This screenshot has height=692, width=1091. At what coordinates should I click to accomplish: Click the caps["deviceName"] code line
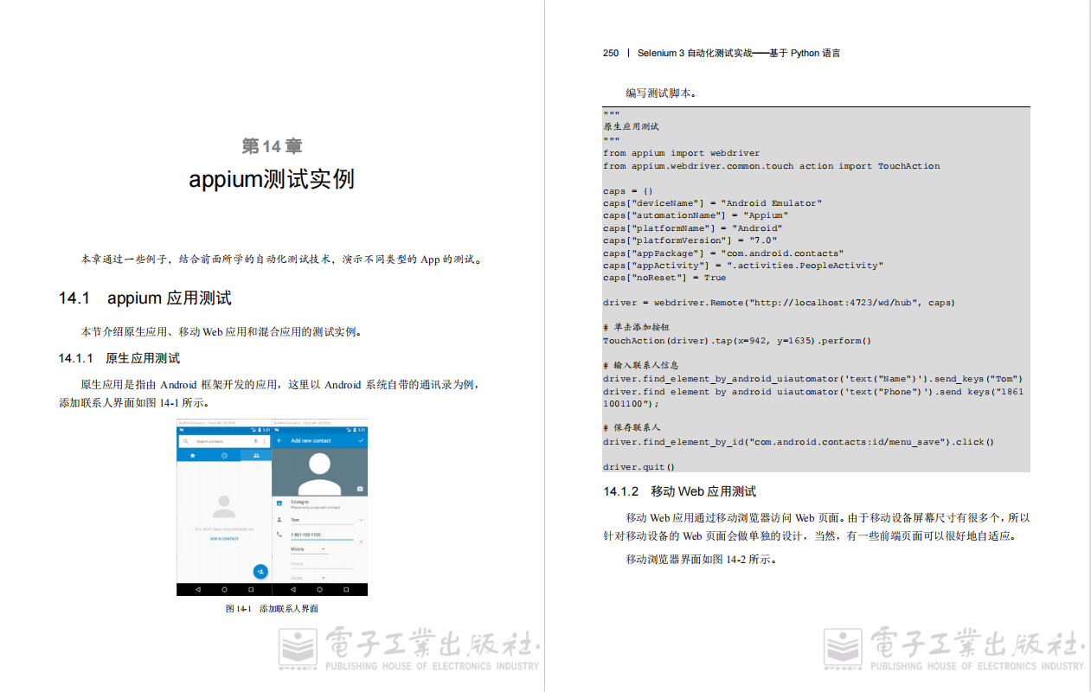[713, 203]
